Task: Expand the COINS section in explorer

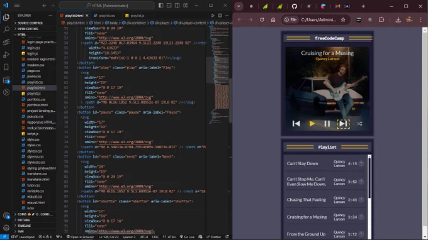Action: [x=35, y=214]
